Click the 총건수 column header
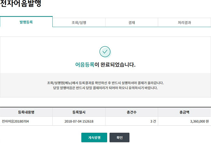Viewport: 211px width, 143px height. (132, 112)
